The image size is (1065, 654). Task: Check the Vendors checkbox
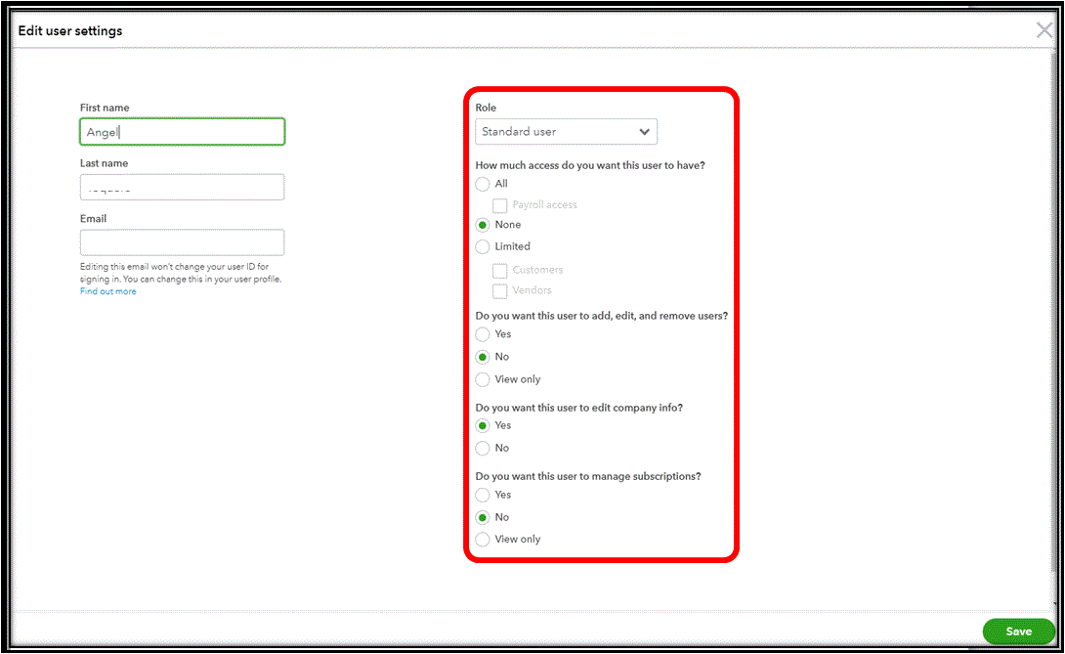coord(500,291)
